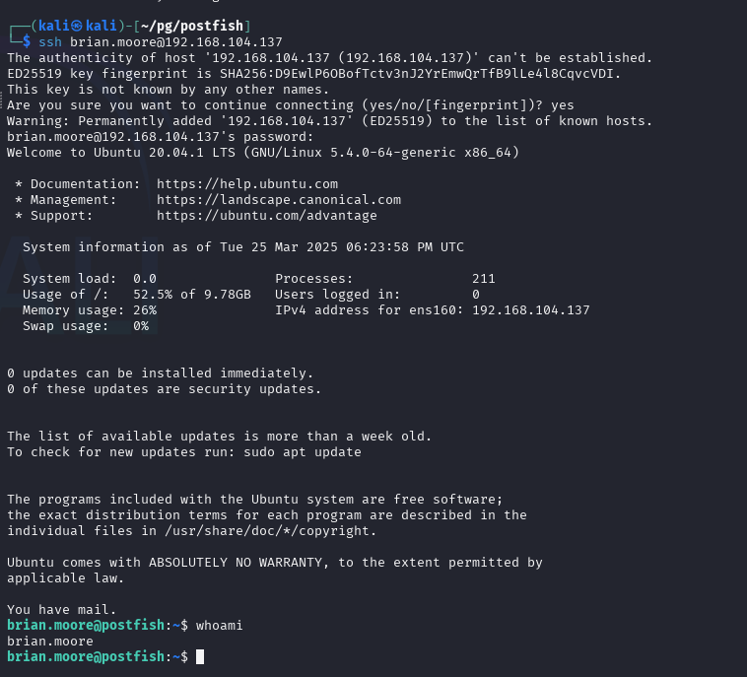Click the System information date line
747x677 pixels.
pos(242,246)
